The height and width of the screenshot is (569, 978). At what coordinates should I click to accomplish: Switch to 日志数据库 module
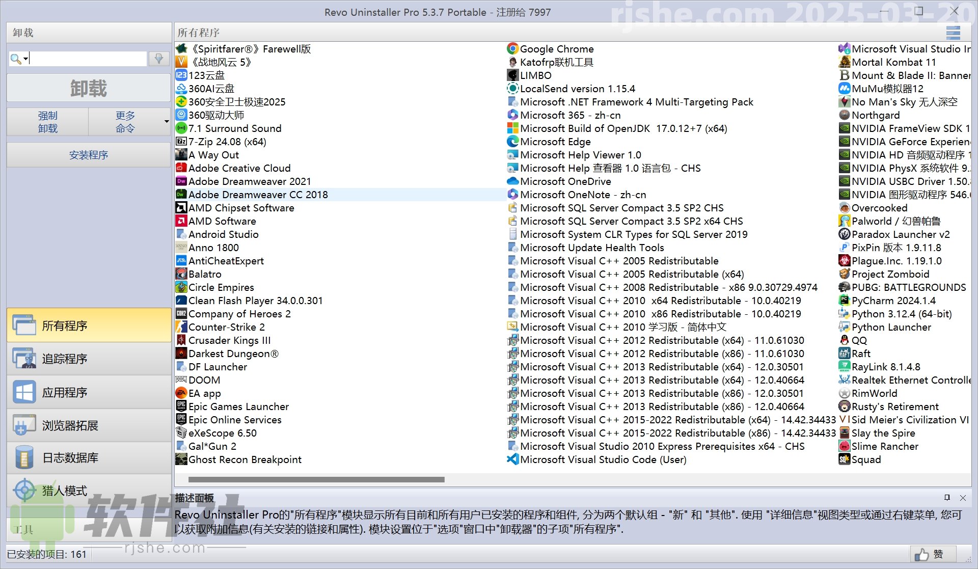click(89, 458)
